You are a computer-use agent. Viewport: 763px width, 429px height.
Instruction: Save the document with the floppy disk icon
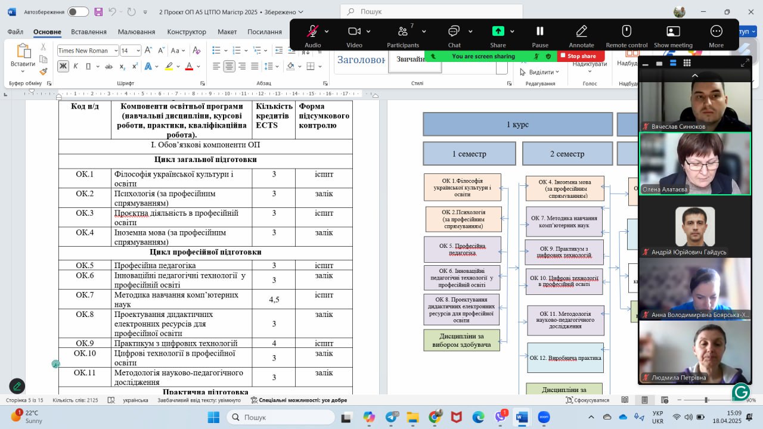coord(98,12)
